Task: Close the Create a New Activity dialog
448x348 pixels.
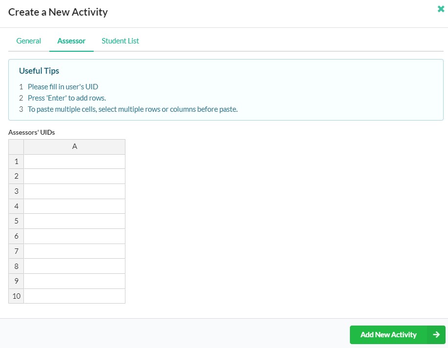Action: click(x=441, y=9)
